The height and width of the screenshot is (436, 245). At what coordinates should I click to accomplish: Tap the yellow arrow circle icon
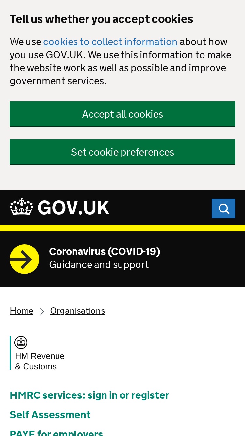coord(24,259)
